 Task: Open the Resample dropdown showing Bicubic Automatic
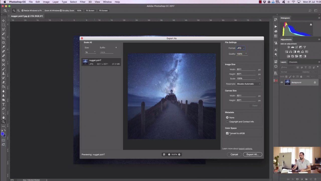point(248,84)
